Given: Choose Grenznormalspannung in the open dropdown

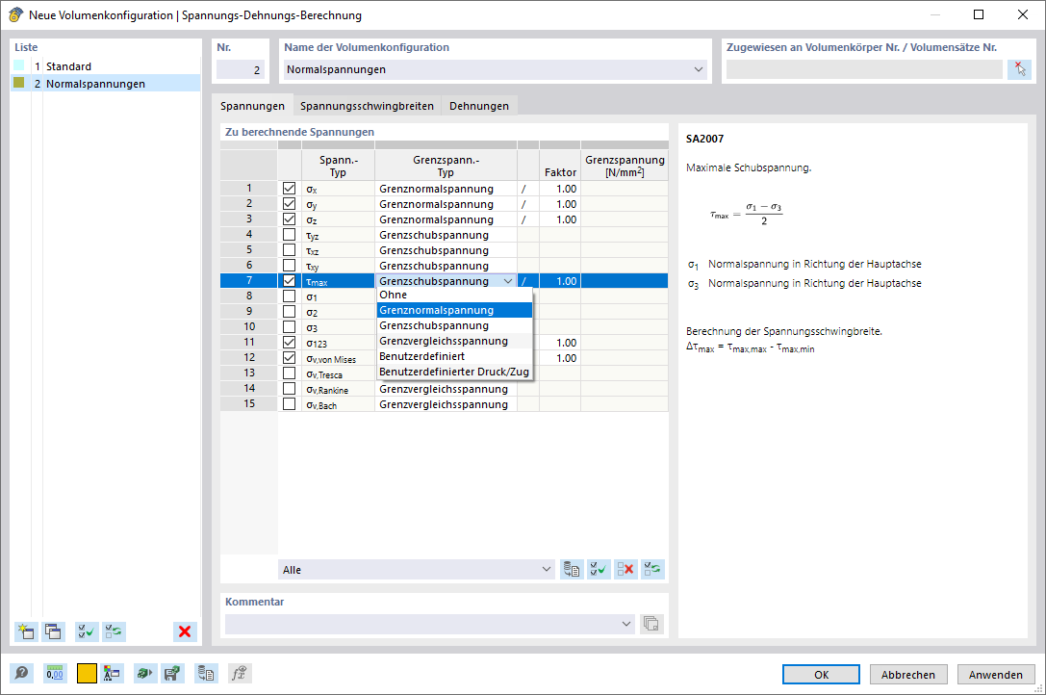Looking at the screenshot, I should click(x=454, y=310).
